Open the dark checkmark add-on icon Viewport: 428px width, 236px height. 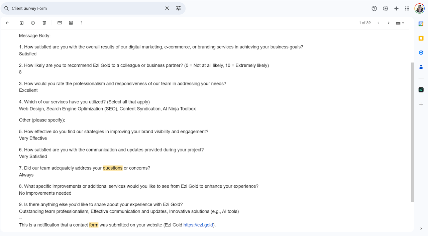[x=421, y=90]
